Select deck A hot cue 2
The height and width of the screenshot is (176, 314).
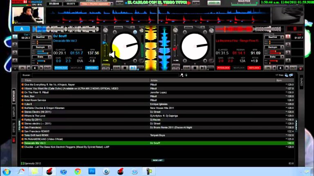(x=15, y=44)
